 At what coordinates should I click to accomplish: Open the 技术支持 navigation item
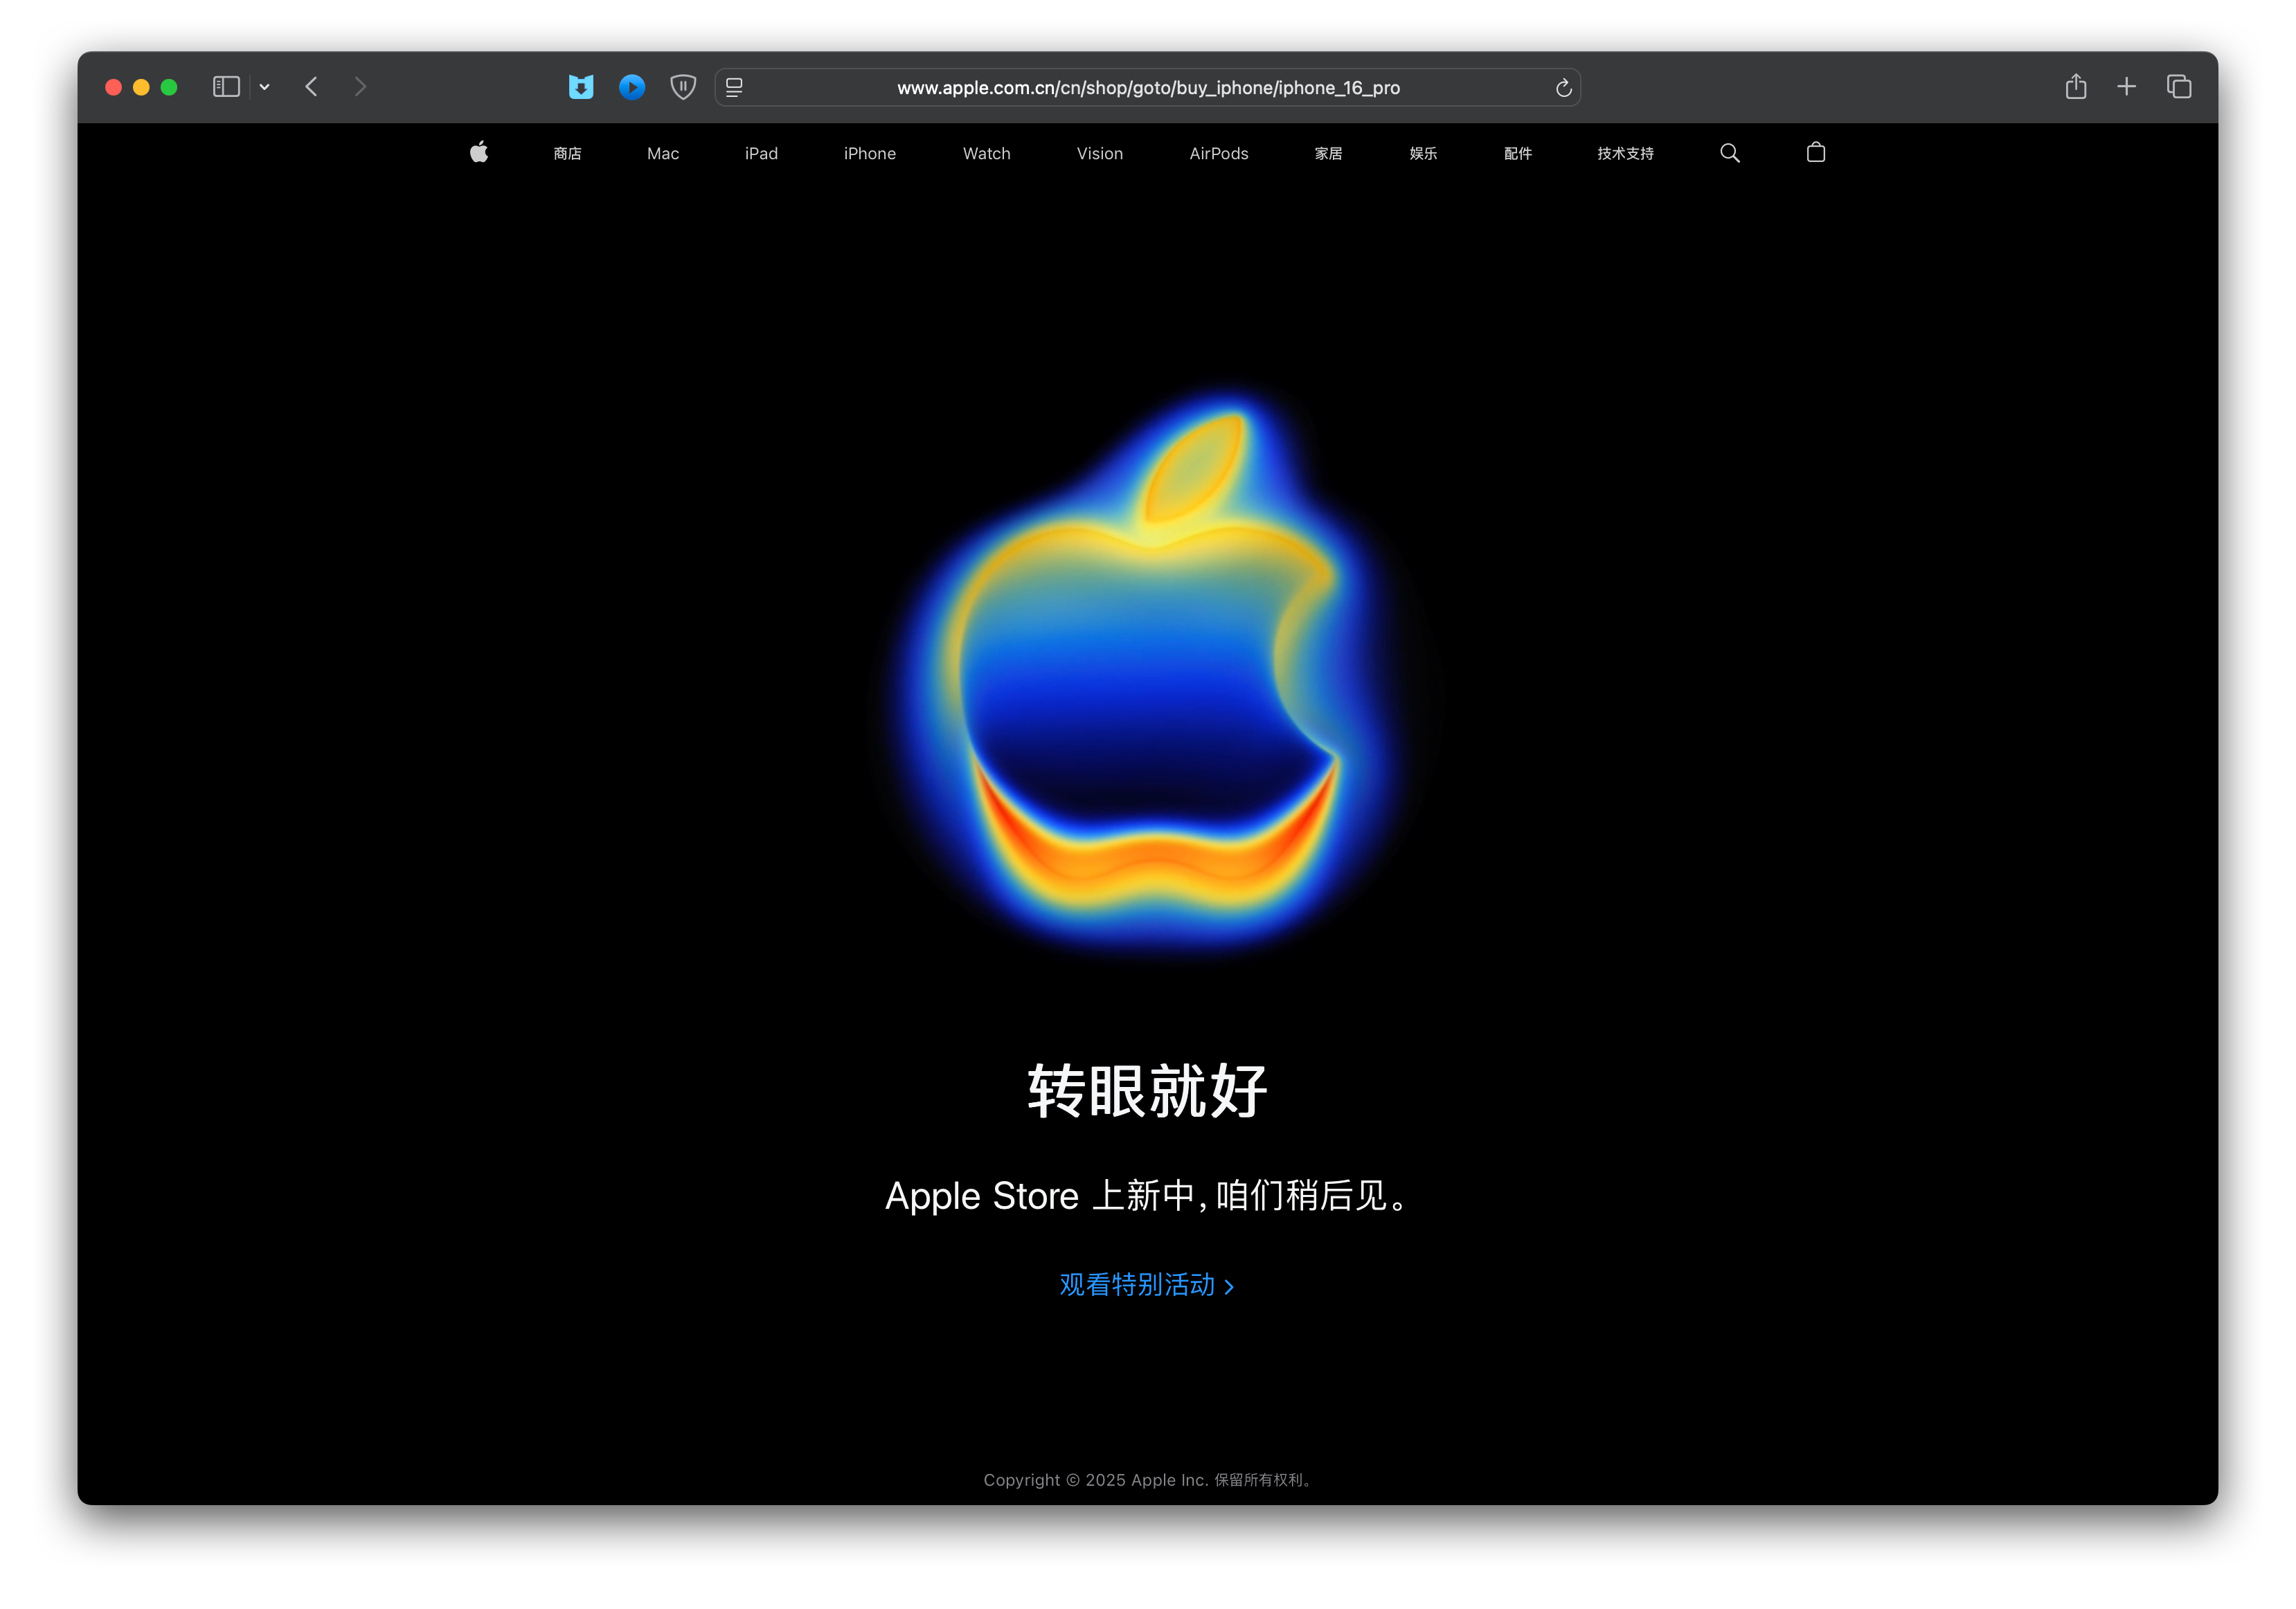click(1625, 153)
